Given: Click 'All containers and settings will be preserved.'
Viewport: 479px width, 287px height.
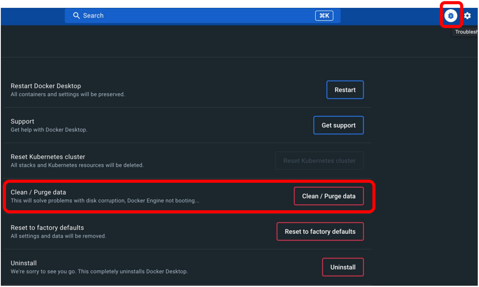Looking at the screenshot, I should click(68, 94).
